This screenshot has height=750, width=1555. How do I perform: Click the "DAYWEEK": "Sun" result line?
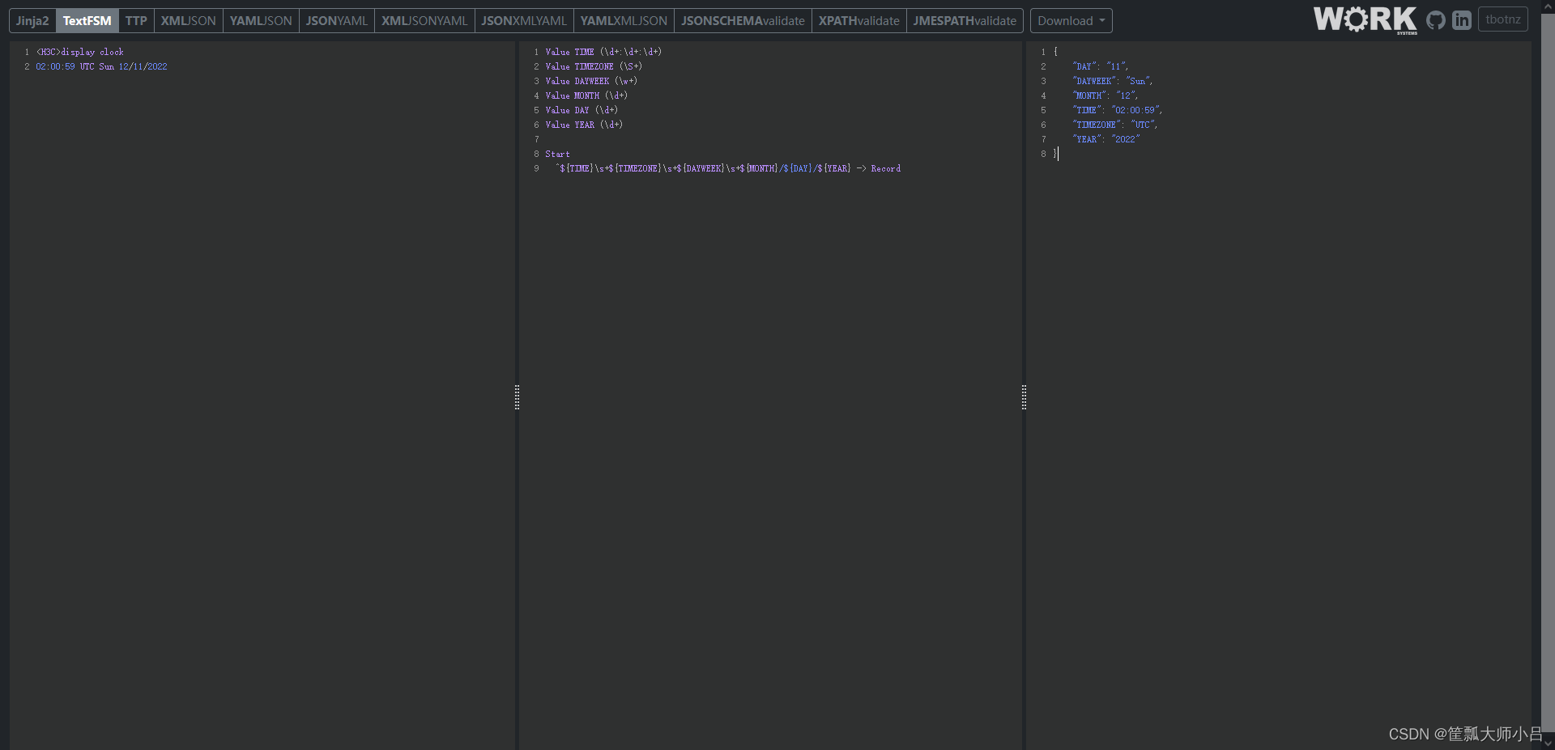pos(1112,81)
